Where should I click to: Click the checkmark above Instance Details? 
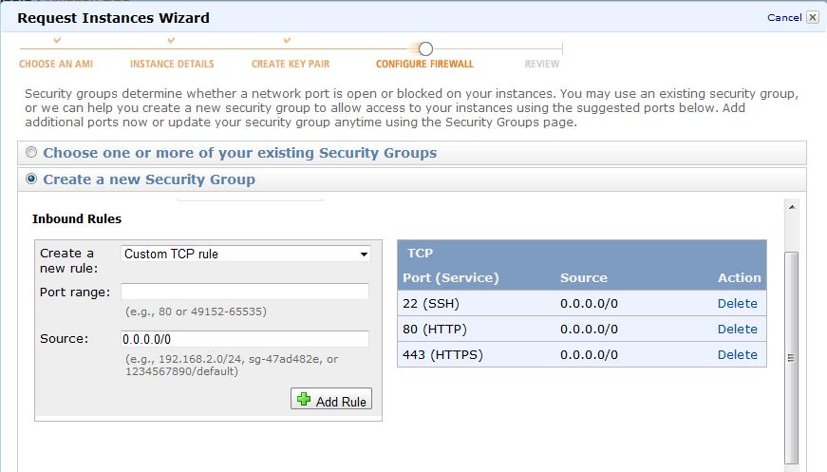point(171,40)
